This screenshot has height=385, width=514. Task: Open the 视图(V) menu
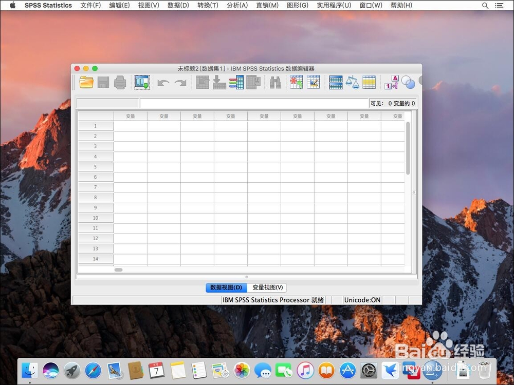149,5
